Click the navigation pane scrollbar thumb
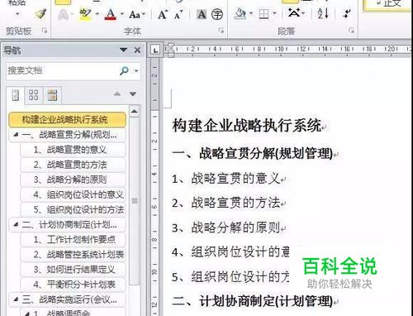This screenshot has width=413, height=316. (x=135, y=201)
